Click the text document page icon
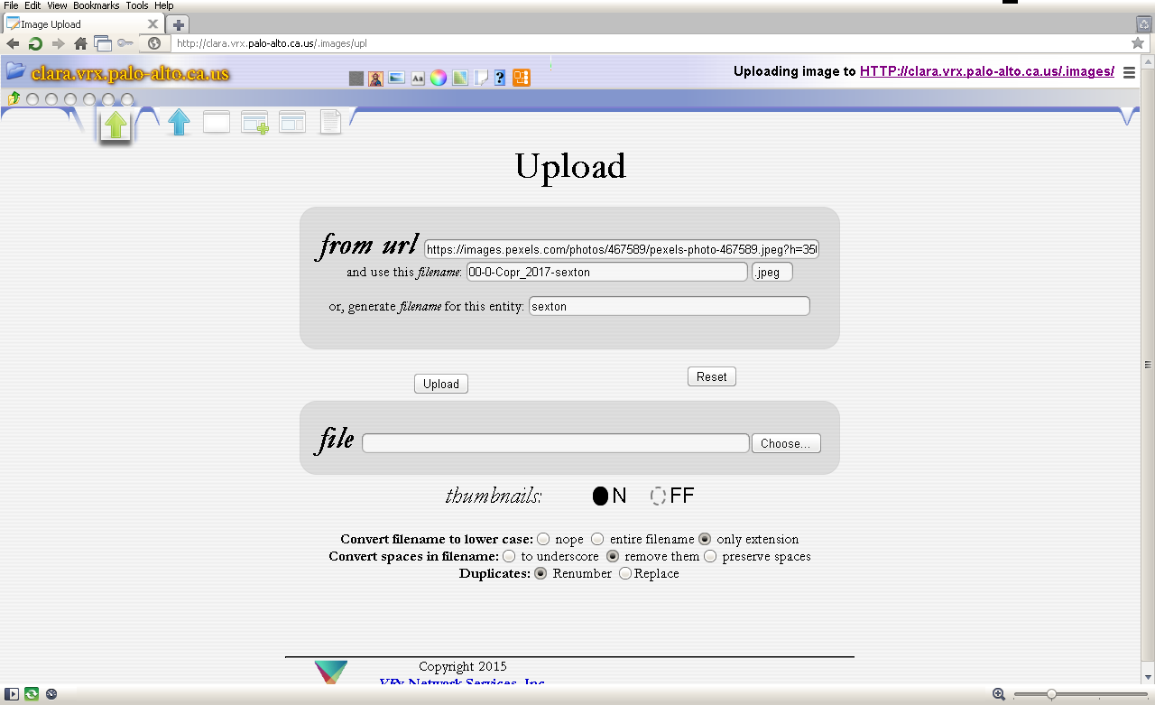Viewport: 1155px width, 705px height. 330,122
